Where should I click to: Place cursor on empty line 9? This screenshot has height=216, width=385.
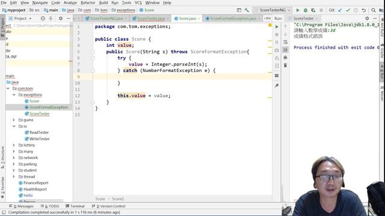coord(182,77)
